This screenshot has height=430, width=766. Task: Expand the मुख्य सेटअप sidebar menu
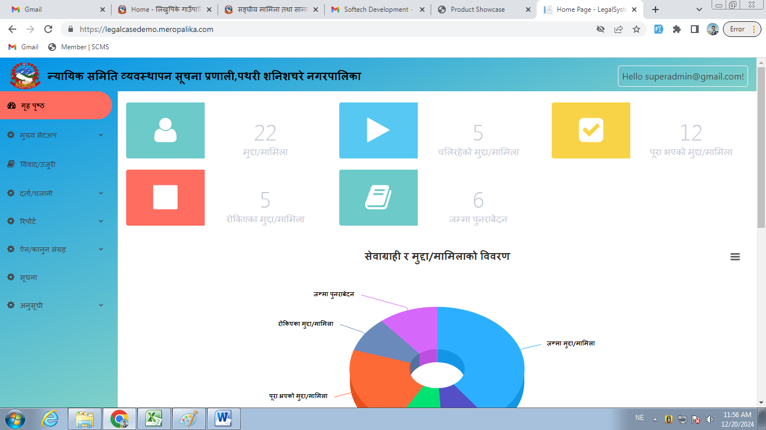(56, 135)
